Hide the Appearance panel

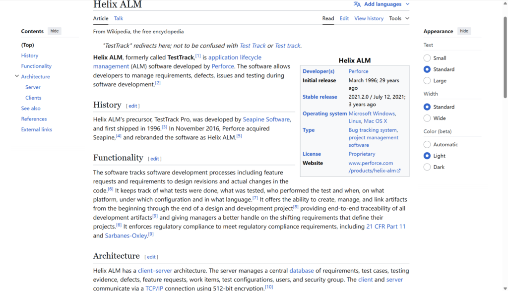tap(464, 31)
